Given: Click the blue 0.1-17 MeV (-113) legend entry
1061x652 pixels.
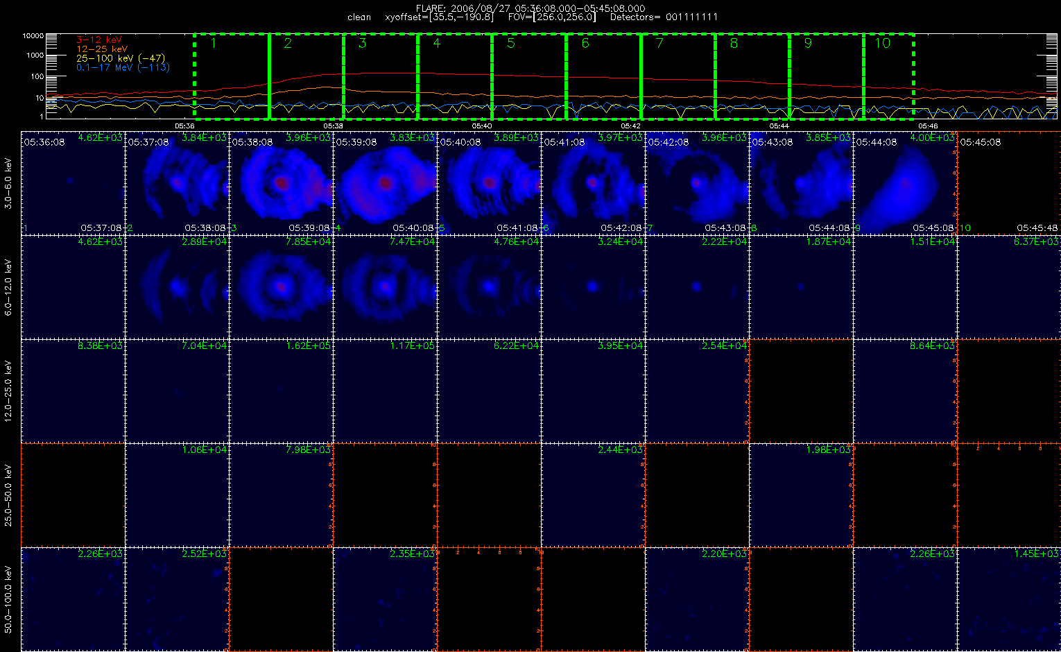Looking at the screenshot, I should coord(123,67).
